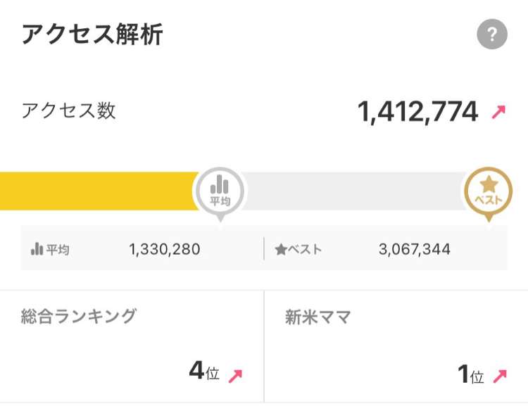Click the access count 1,412,774
This screenshot has height=411, width=528.
coord(417,112)
